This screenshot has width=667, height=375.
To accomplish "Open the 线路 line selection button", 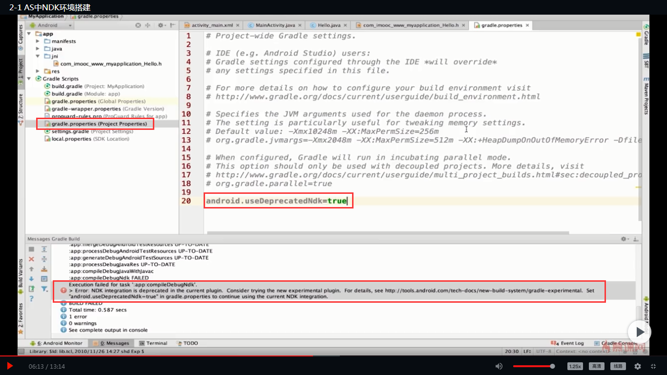I will click(618, 366).
